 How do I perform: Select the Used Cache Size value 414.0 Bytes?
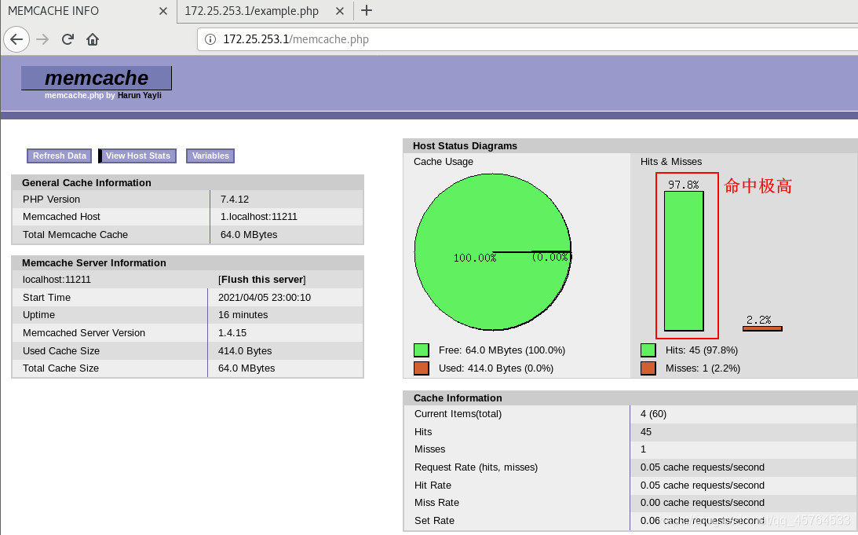coord(245,351)
